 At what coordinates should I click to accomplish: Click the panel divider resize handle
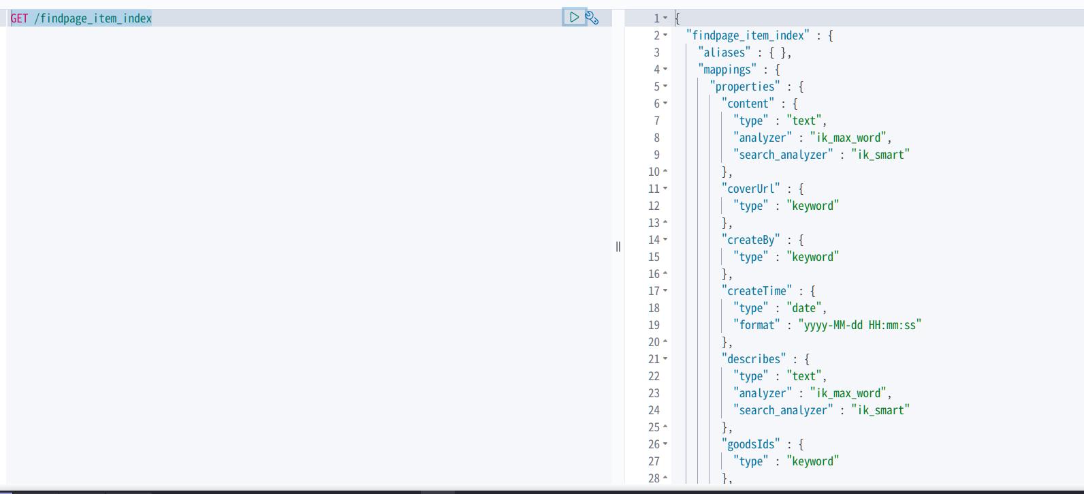click(x=618, y=247)
